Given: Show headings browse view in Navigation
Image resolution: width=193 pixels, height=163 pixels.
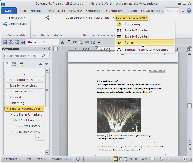Looking at the screenshot, I should [x=7, y=64].
